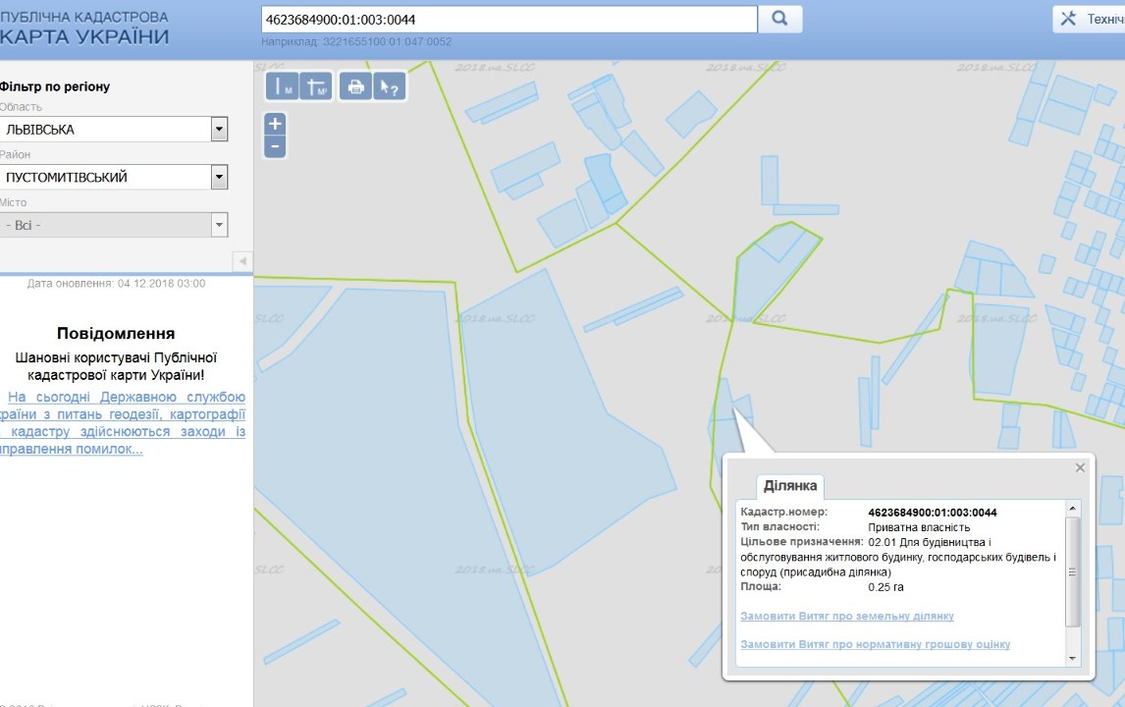
Task: Click the Повідомлення heading
Action: tap(116, 333)
